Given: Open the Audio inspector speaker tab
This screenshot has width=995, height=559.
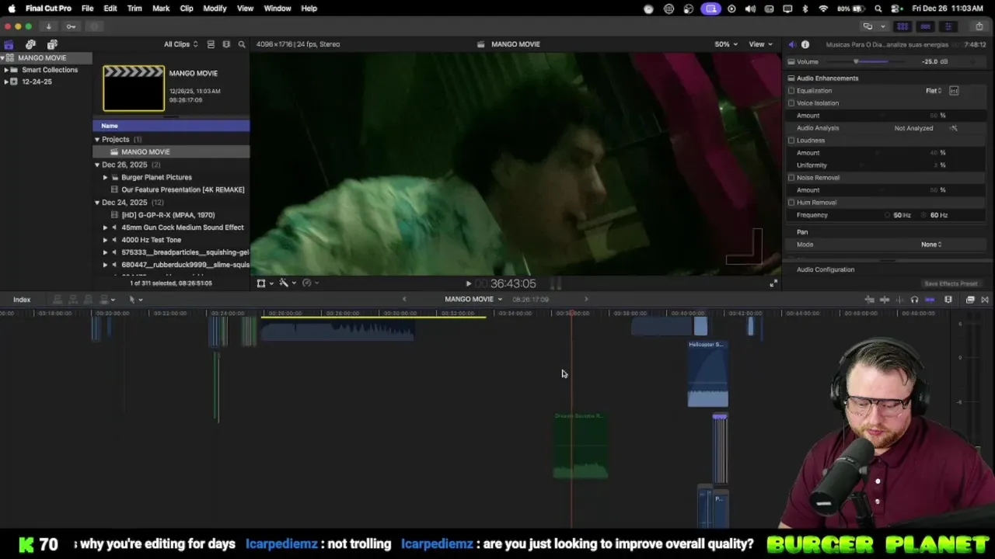Looking at the screenshot, I should [792, 44].
